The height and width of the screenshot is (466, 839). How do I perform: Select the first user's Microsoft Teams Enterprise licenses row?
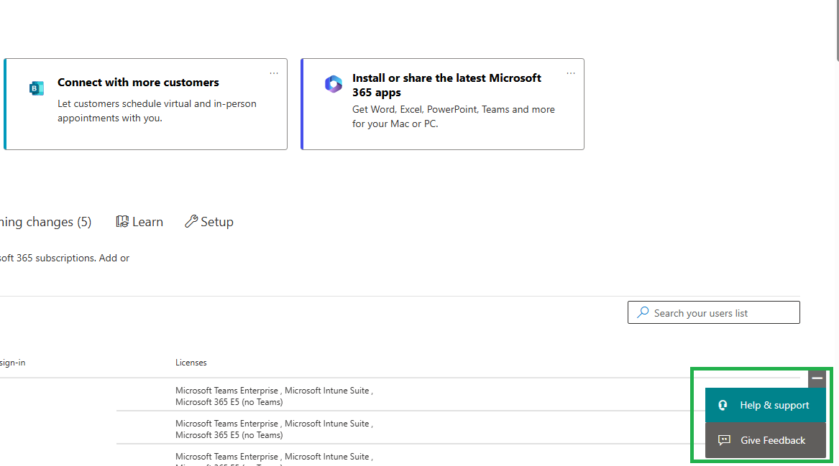click(x=274, y=396)
